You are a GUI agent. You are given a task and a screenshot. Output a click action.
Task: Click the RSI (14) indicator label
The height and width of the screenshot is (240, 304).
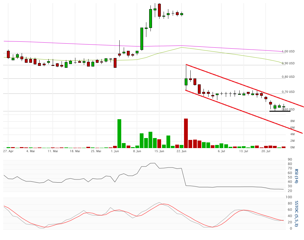296,176
